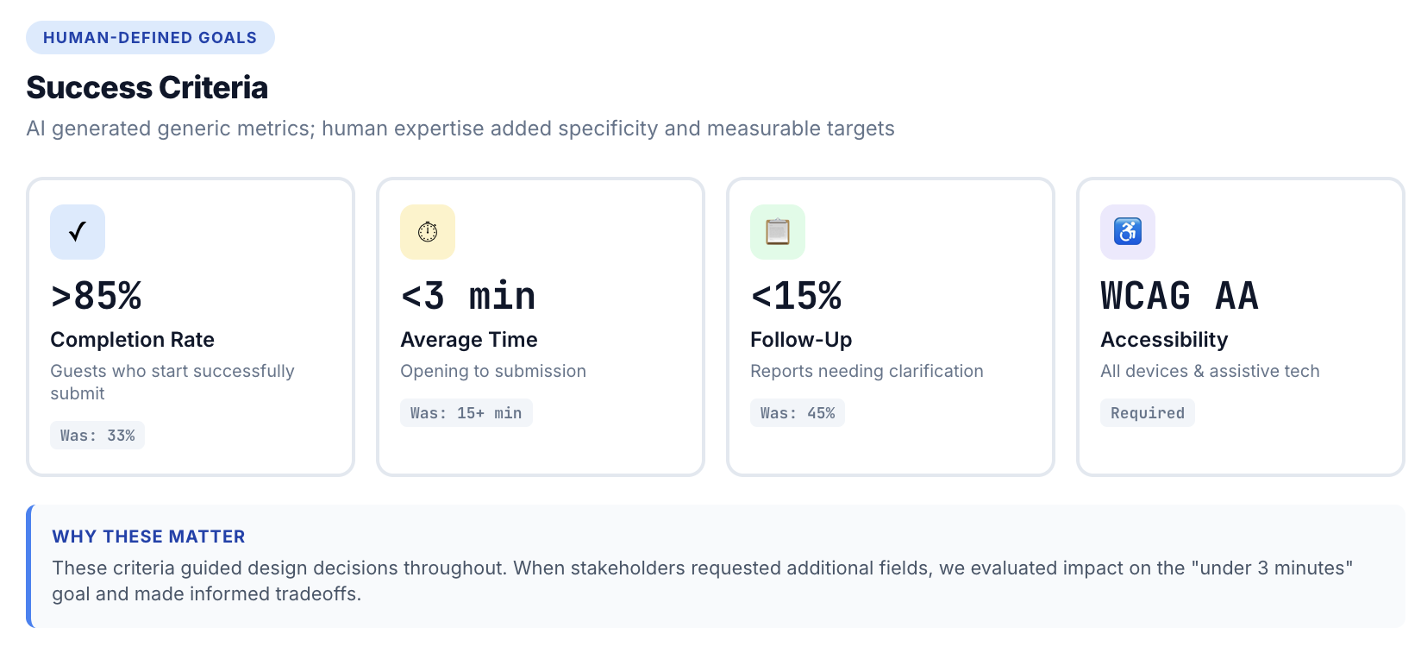Select the <15% metric value

pyautogui.click(x=797, y=296)
